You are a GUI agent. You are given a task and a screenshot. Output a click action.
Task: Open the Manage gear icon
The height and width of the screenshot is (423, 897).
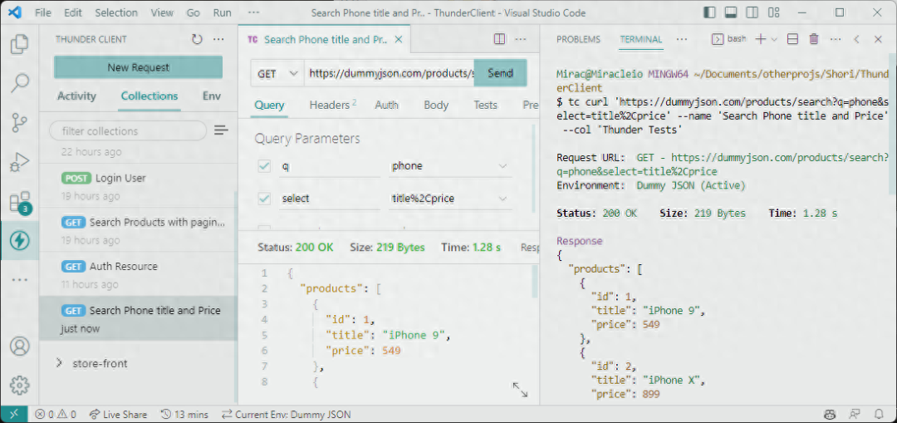19,386
